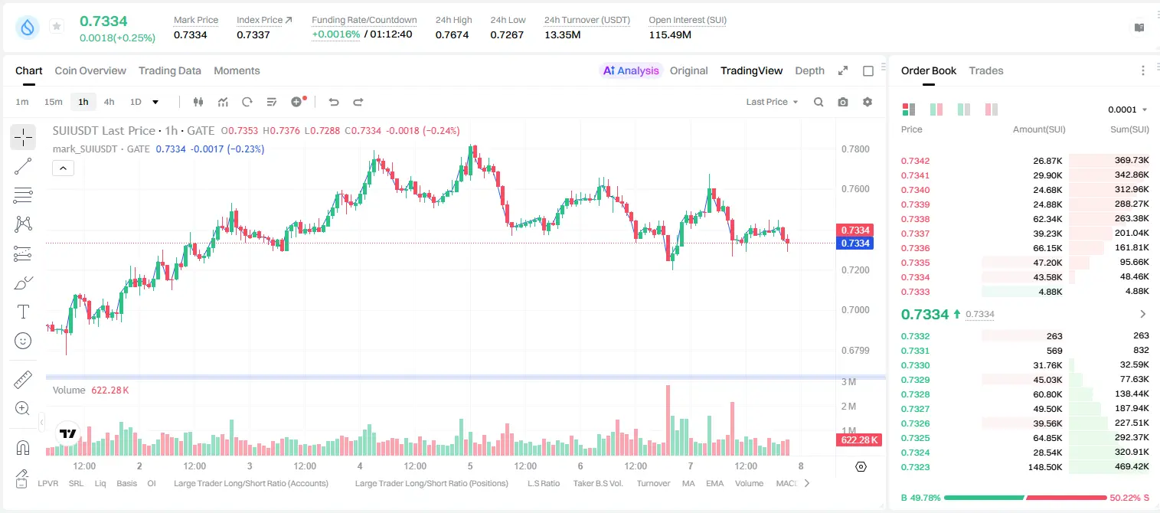Select the 4h timeframe

tap(109, 102)
